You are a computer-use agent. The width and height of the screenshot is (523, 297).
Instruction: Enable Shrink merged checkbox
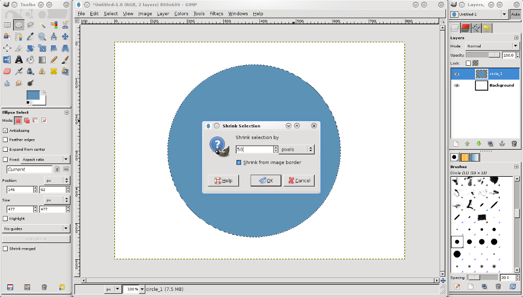(x=5, y=249)
